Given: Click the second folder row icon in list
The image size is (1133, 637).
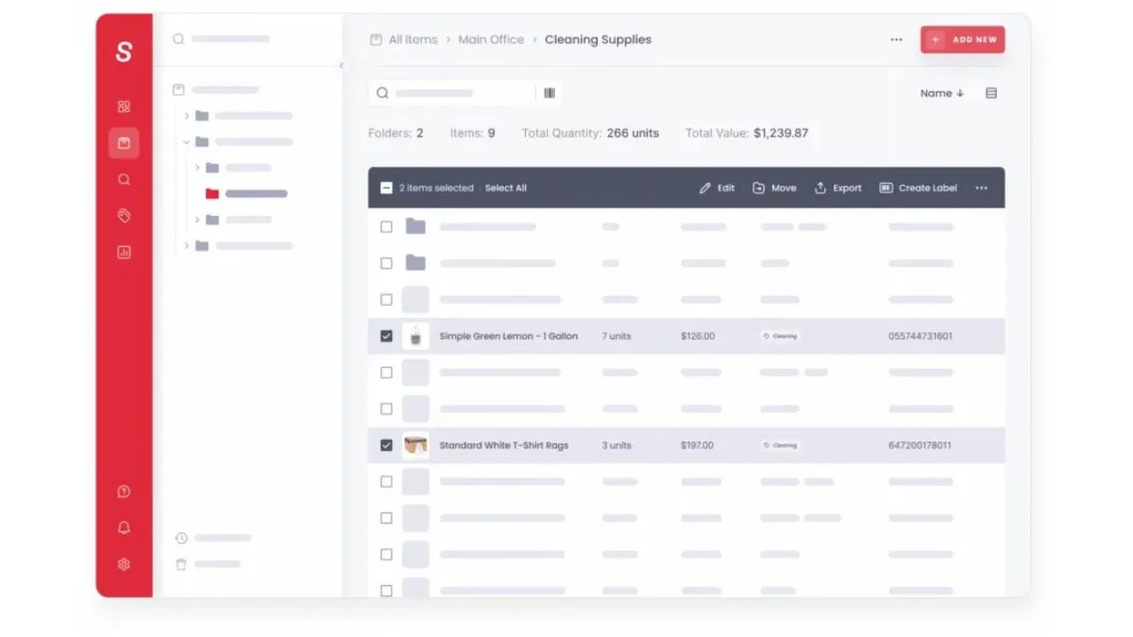Looking at the screenshot, I should (x=415, y=263).
